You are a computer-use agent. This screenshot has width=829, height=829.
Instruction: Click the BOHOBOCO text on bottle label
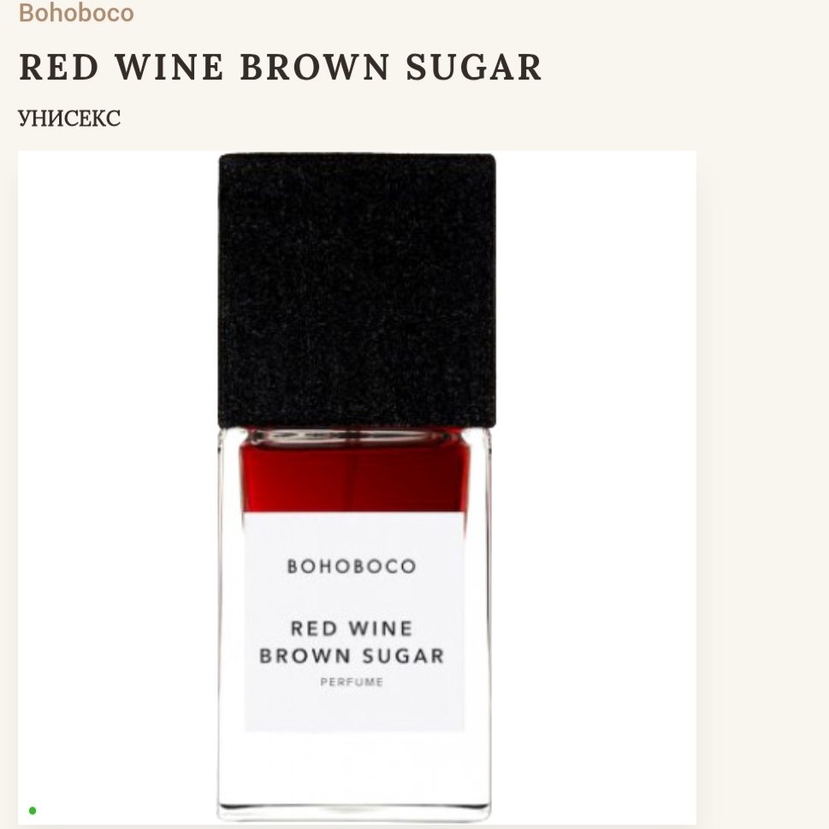(x=352, y=566)
